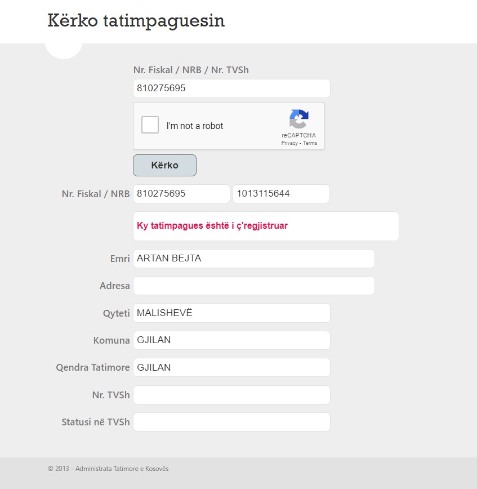Click the white circle decoration under header
The width and height of the screenshot is (477, 489).
(x=64, y=51)
